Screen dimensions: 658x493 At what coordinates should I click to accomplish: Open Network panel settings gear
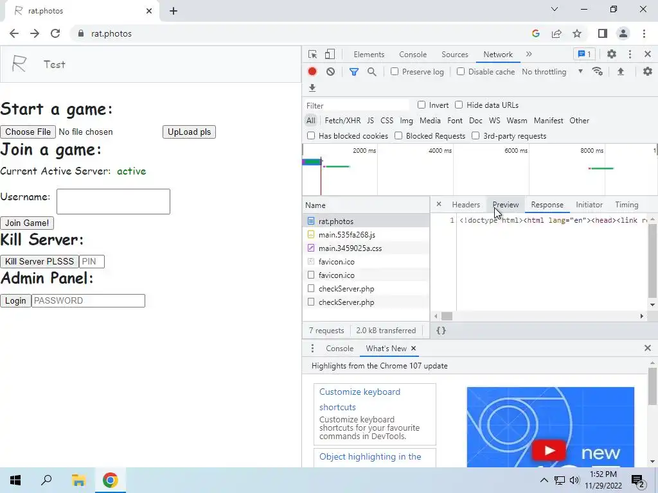point(648,72)
